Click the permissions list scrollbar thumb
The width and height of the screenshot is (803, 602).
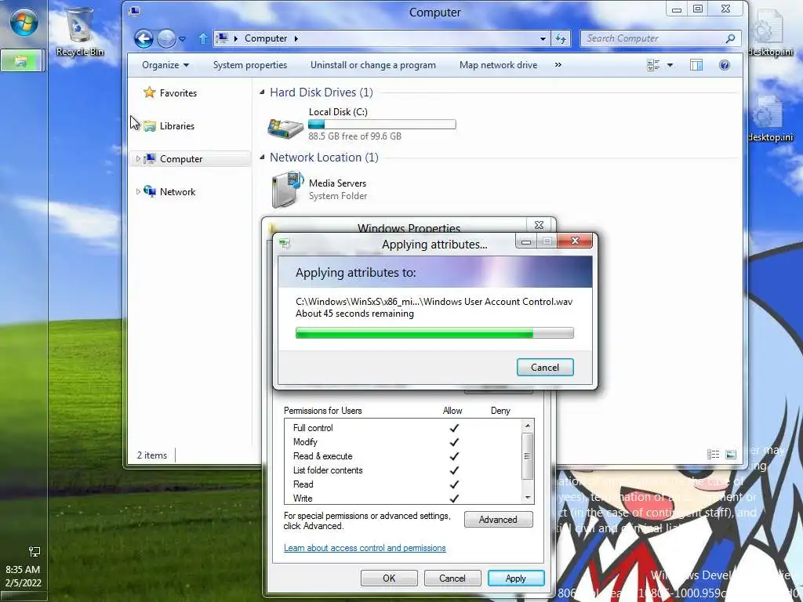(x=527, y=456)
